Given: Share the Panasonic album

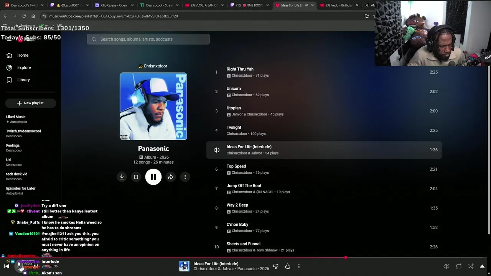Looking at the screenshot, I should (x=171, y=177).
